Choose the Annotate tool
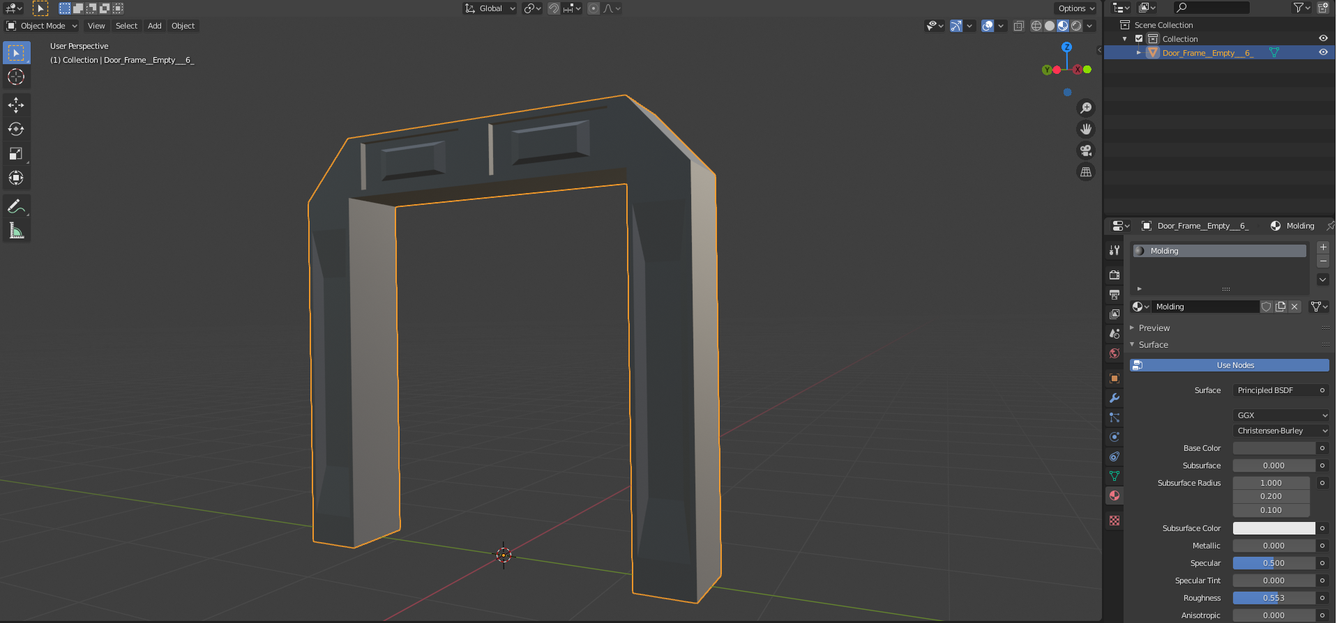1337x623 pixels. pos(16,206)
